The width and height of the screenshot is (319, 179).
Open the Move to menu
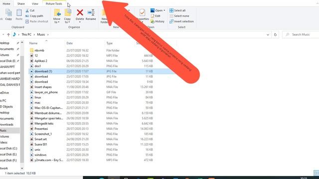[x=57, y=16]
